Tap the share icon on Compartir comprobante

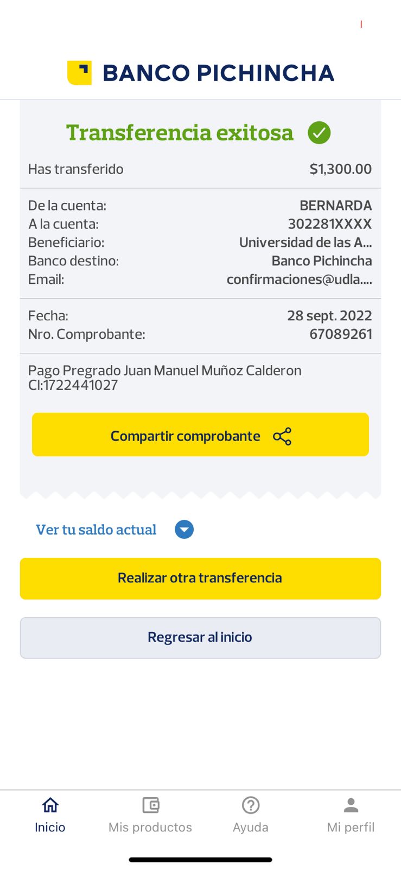[282, 436]
